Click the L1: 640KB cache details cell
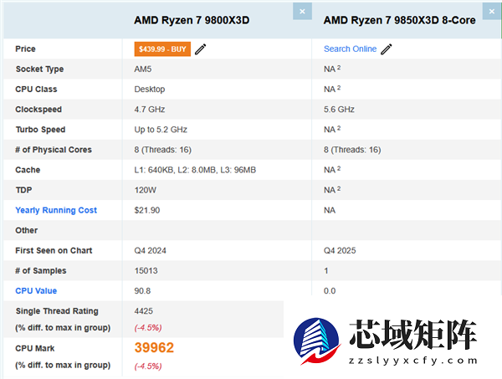This screenshot has width=502, height=379. pos(195,170)
